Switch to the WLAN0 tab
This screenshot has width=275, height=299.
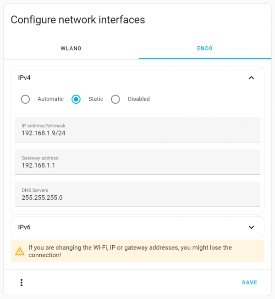pos(71,48)
